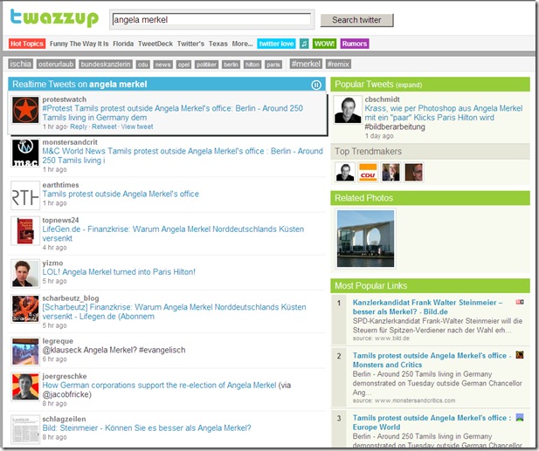Select the #remix hashtag

338,65
